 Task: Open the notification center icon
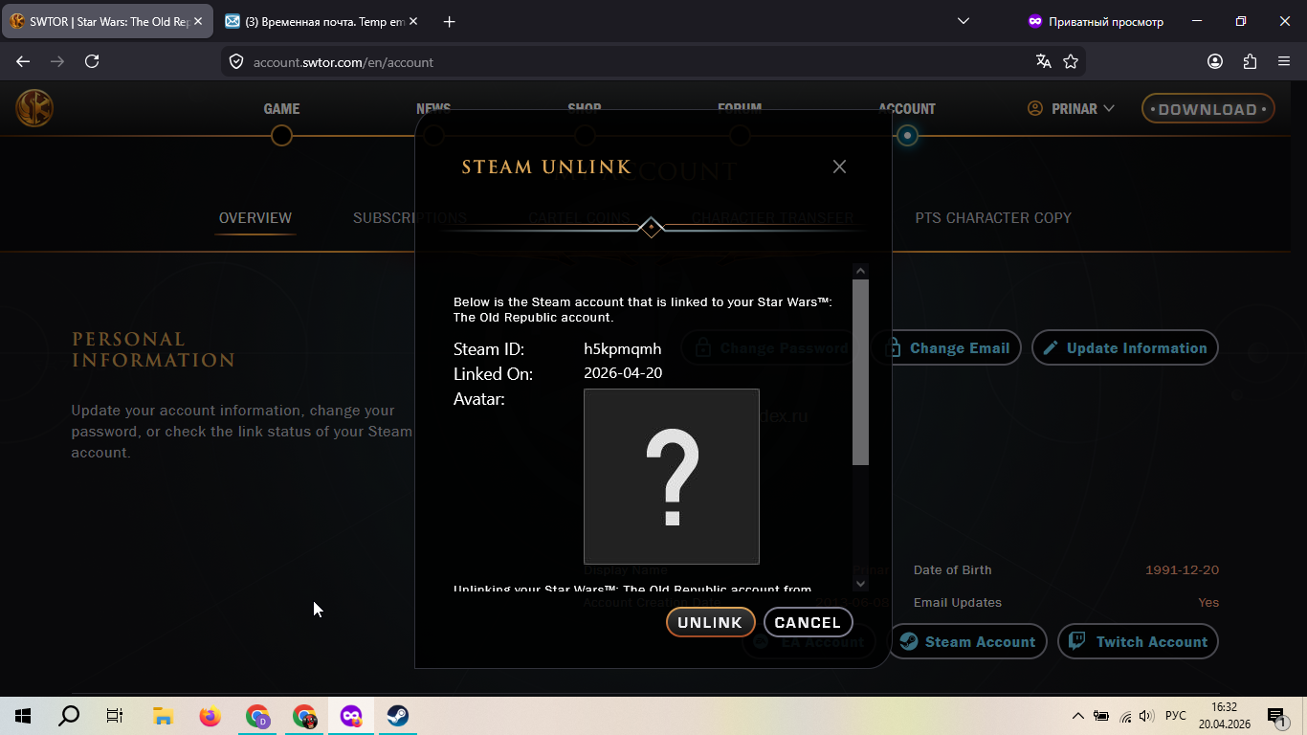pyautogui.click(x=1275, y=716)
